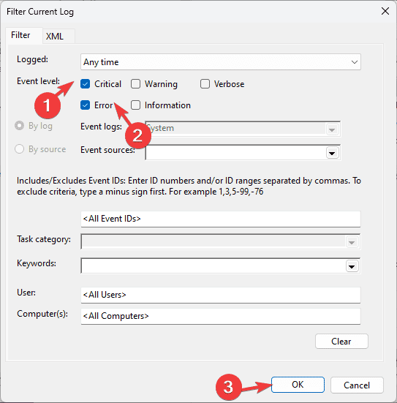
Task: Cancel the filter dialog
Action: 357,385
